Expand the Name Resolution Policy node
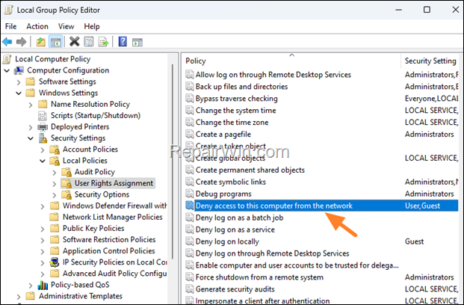Screen dimensions: 464x305 pyautogui.click(x=31, y=105)
